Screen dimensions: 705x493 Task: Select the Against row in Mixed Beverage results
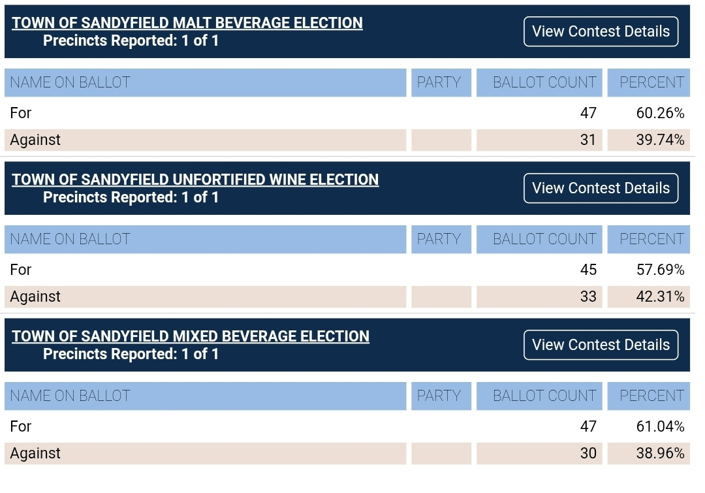[x=35, y=453]
